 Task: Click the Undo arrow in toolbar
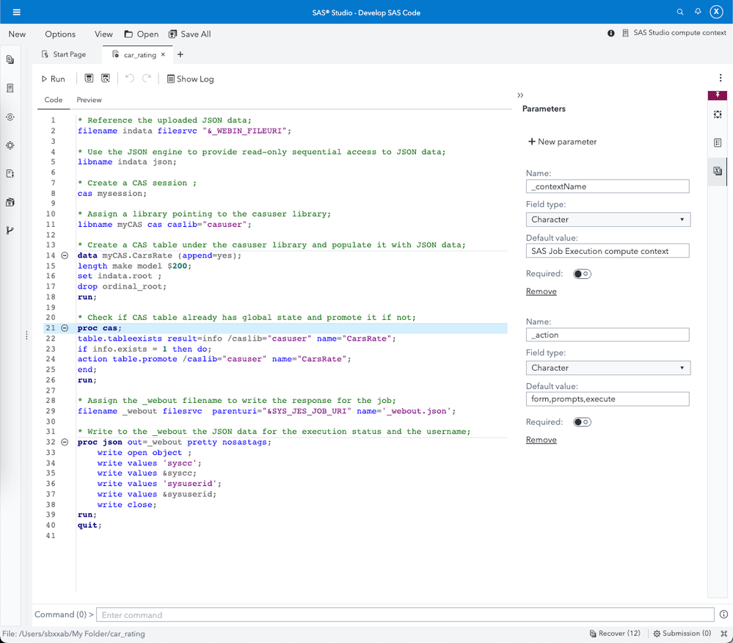[130, 79]
